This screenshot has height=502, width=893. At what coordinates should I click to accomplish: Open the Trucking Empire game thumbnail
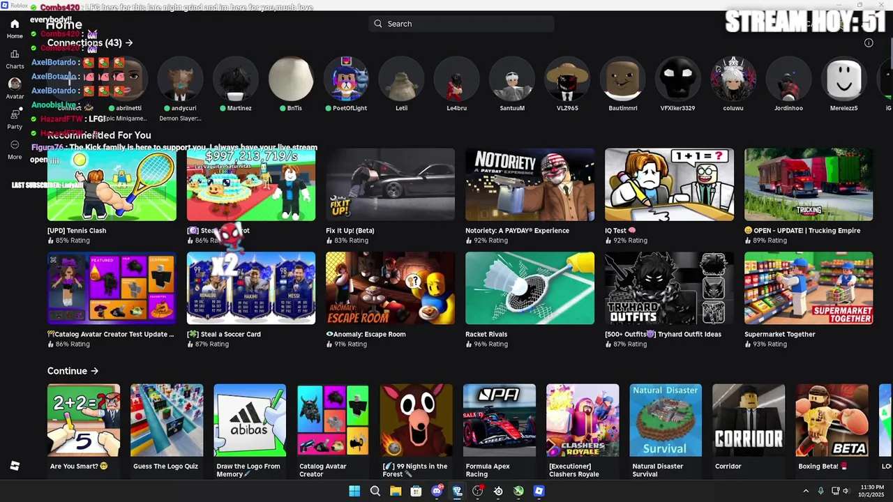tap(809, 185)
